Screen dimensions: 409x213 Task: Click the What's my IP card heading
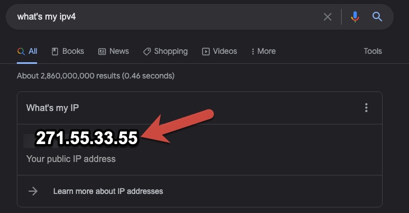coord(52,108)
